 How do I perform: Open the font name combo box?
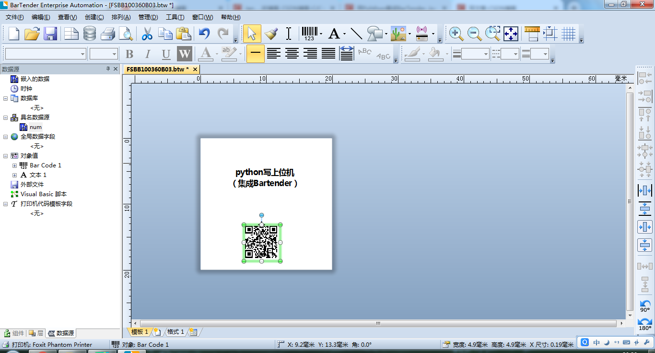46,54
